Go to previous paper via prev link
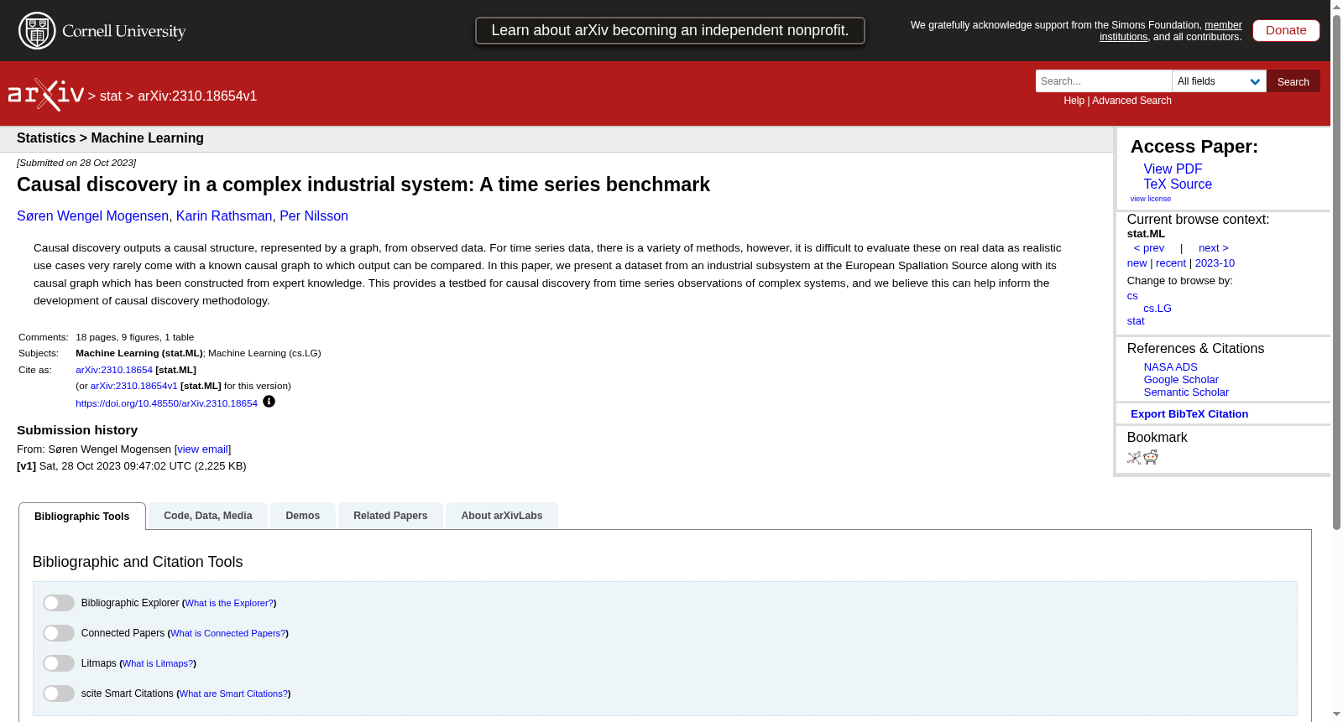The width and height of the screenshot is (1343, 722). 1149,248
